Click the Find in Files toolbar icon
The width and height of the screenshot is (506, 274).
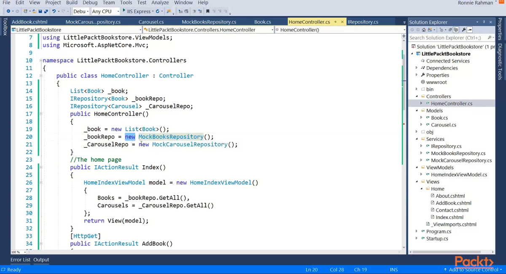tap(169, 11)
